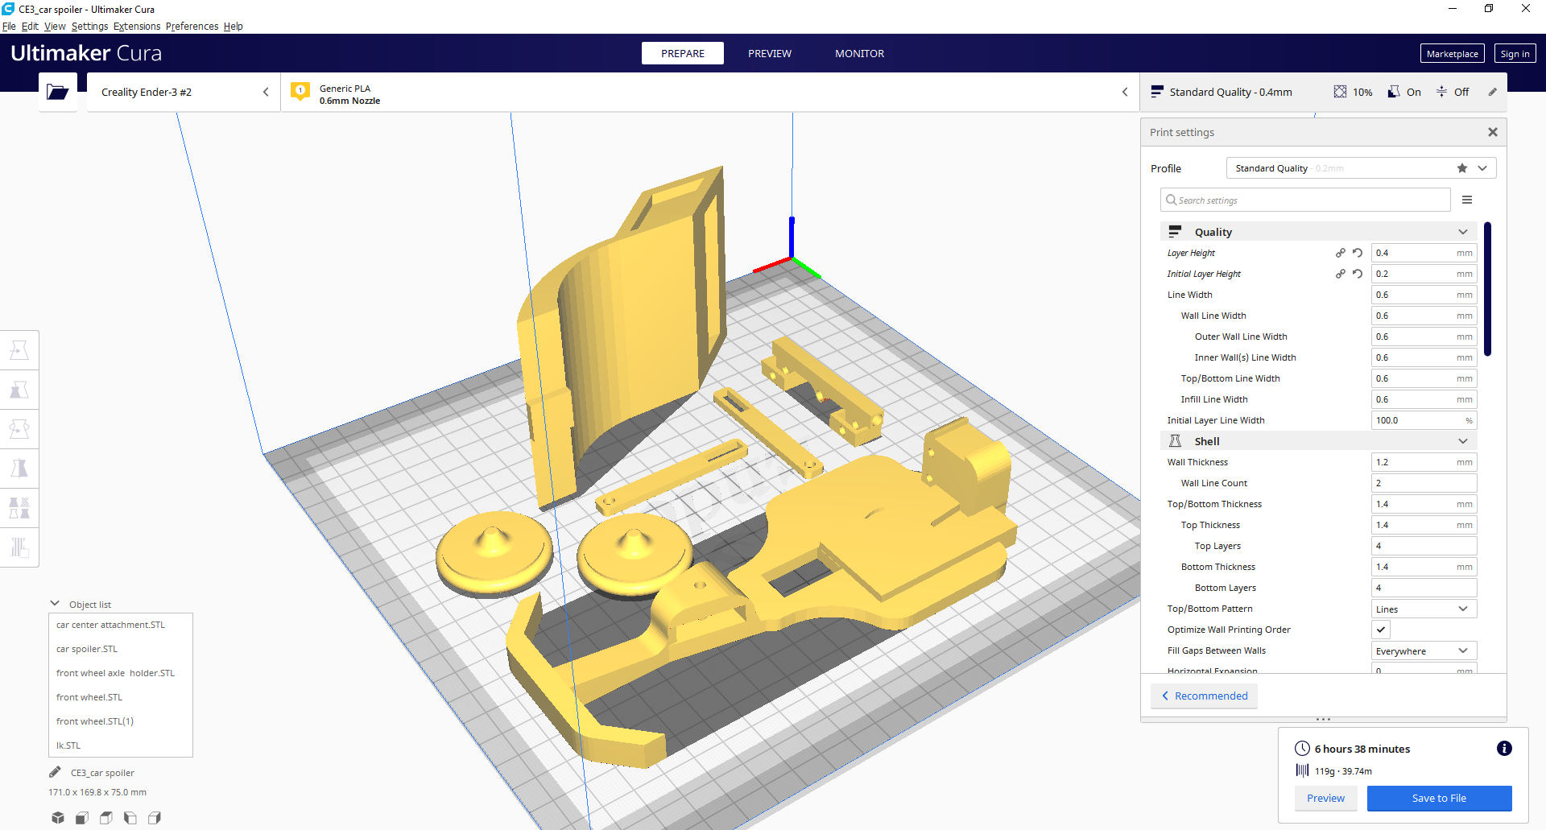This screenshot has height=830, width=1546.
Task: Select the Move tool in left toolbar
Action: coord(19,350)
